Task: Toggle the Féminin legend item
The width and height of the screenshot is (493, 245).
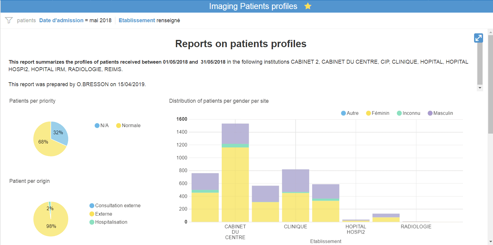Action: coord(378,113)
